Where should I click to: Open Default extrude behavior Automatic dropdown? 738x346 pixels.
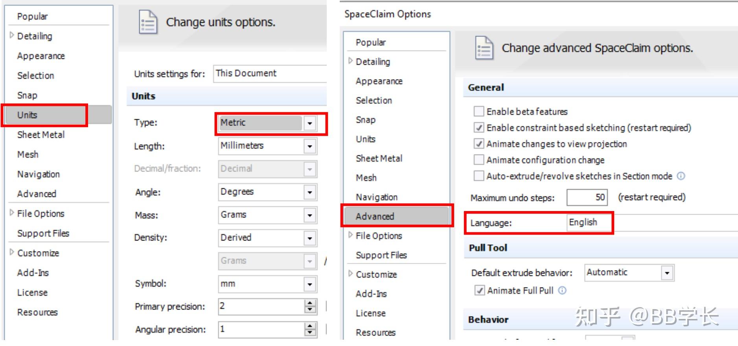(667, 273)
